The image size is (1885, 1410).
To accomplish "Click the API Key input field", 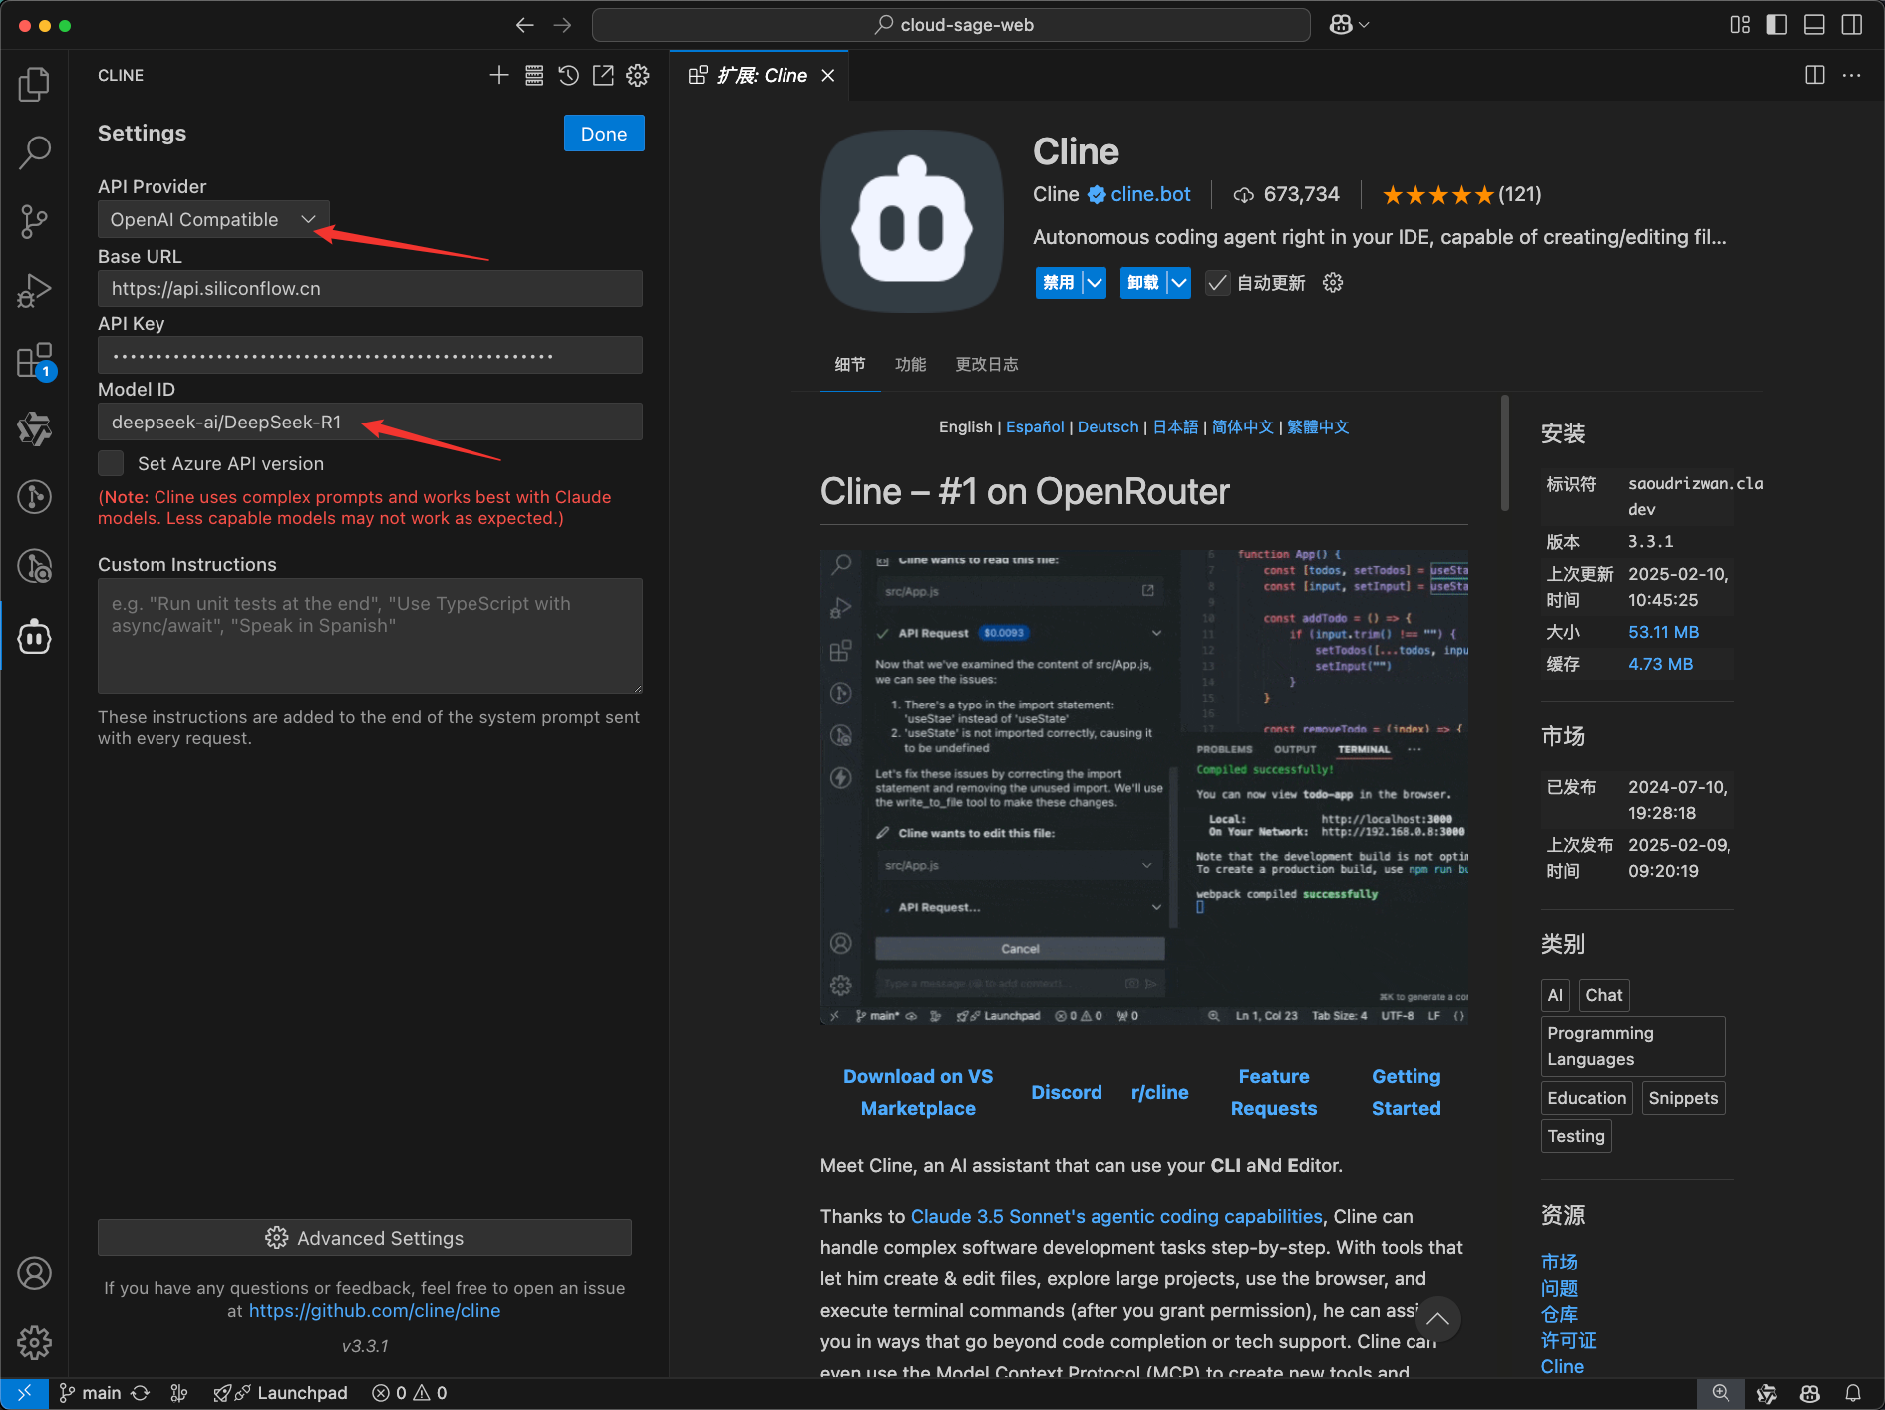I will click(x=370, y=355).
